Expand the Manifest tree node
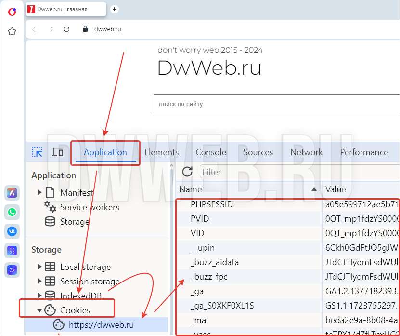The image size is (400, 336). 39,192
